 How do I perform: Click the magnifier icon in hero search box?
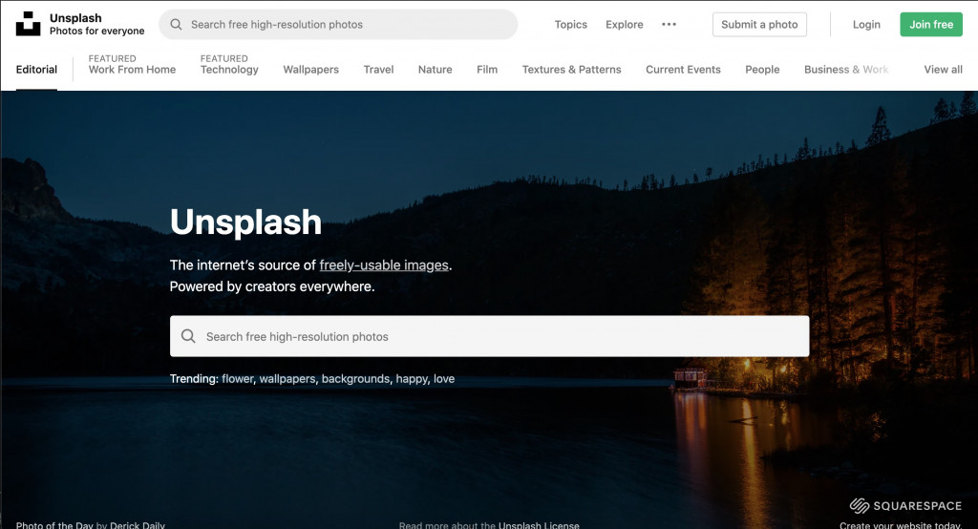pos(188,336)
